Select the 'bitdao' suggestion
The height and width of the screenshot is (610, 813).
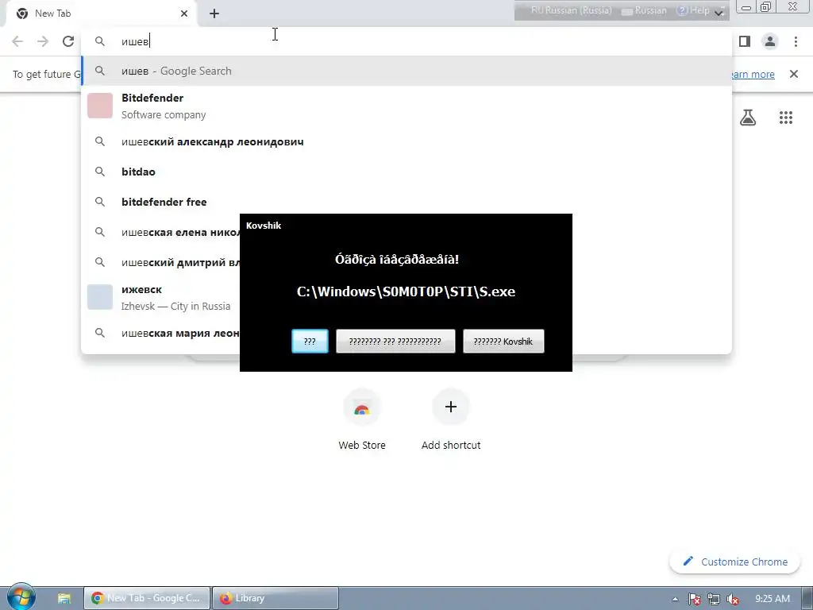[x=406, y=172]
